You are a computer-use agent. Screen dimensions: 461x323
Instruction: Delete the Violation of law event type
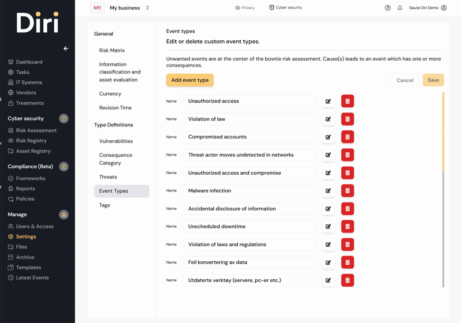(347, 119)
